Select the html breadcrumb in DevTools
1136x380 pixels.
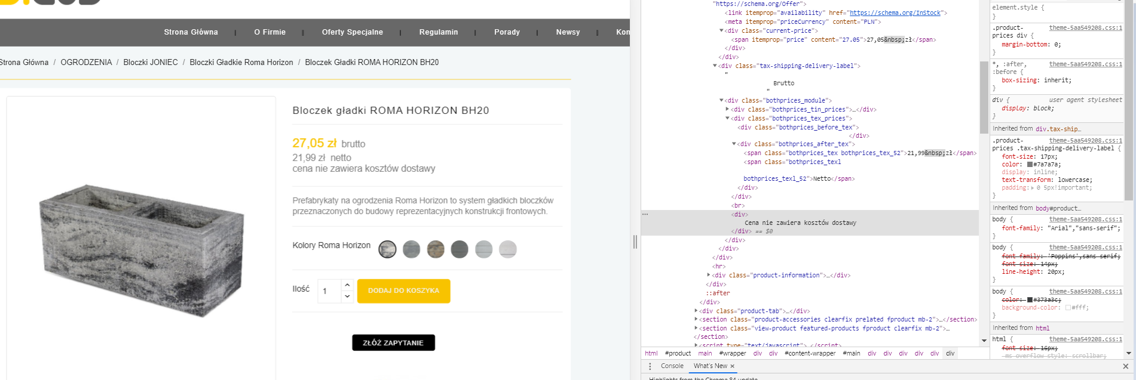pos(651,353)
